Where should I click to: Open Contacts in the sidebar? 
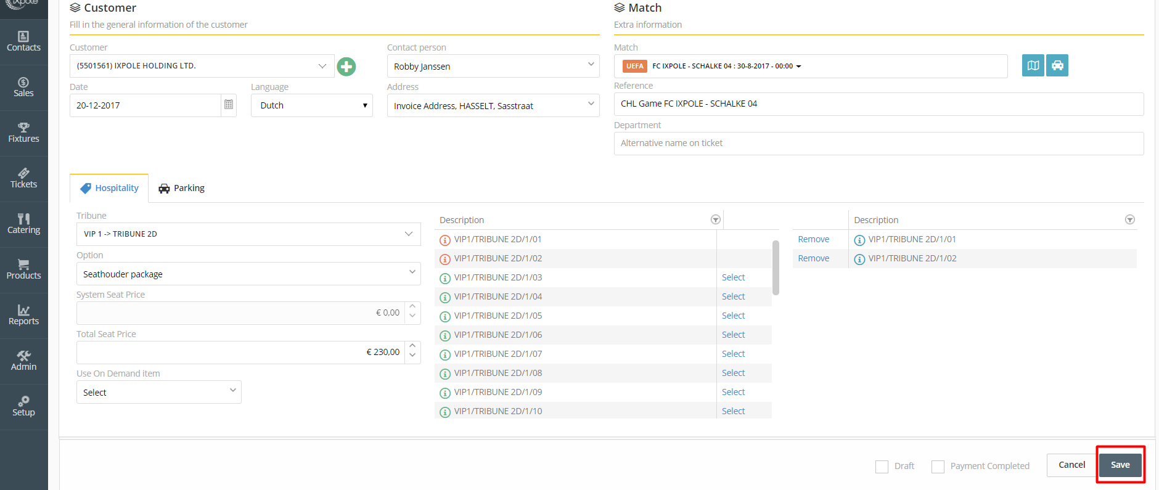coord(23,42)
